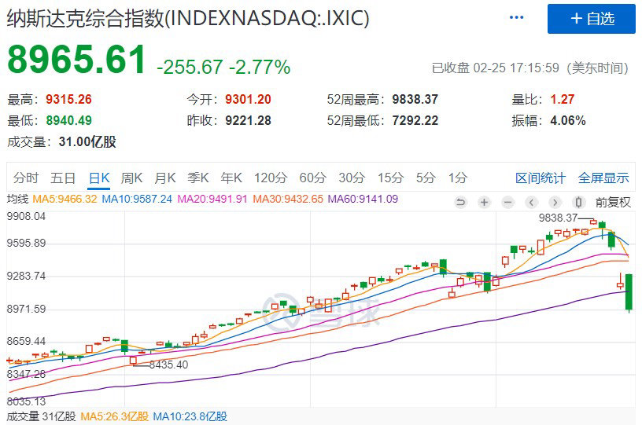Switch chart to 15分 interval
The width and height of the screenshot is (642, 425).
(390, 178)
